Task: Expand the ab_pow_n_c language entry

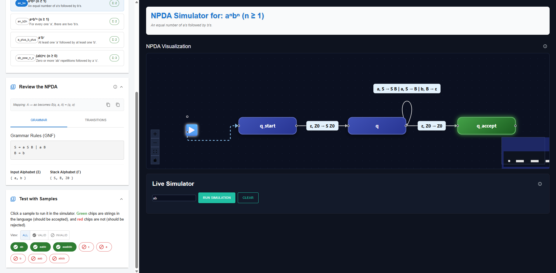Action: pyautogui.click(x=67, y=58)
